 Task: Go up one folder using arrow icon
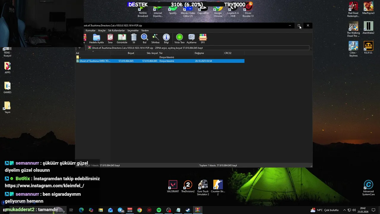pos(79,48)
